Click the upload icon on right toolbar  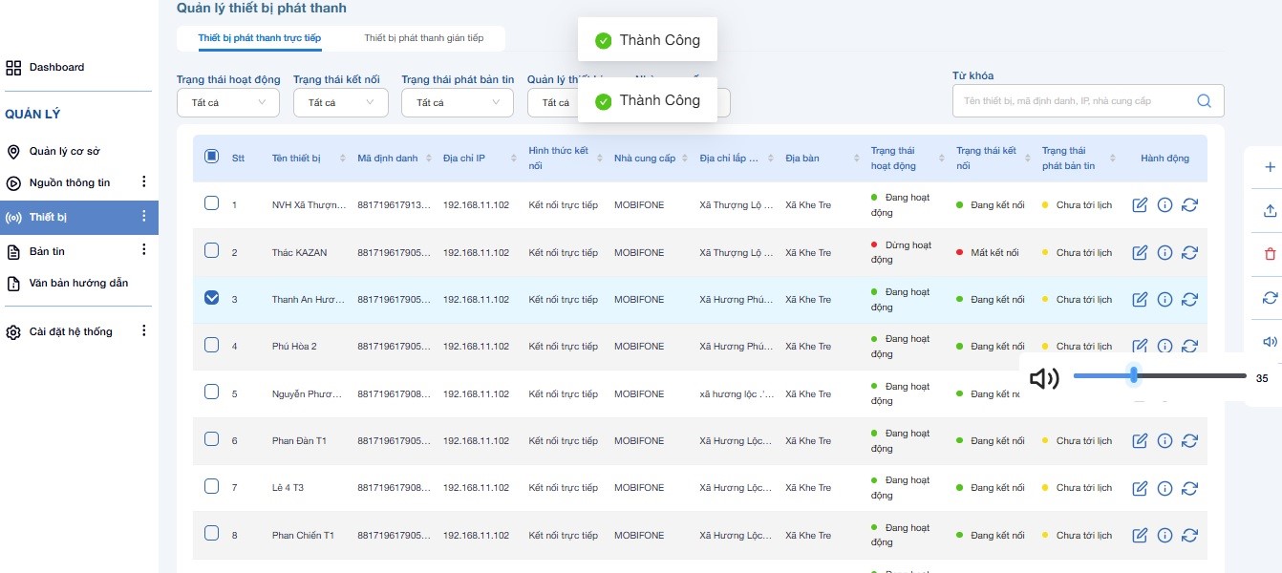[x=1270, y=211]
